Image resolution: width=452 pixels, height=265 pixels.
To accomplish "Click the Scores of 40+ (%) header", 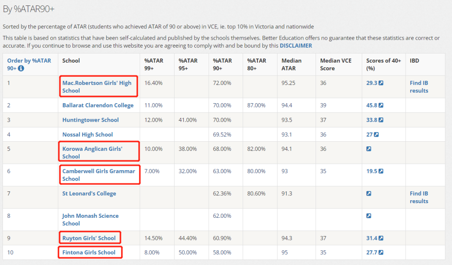I will point(383,64).
